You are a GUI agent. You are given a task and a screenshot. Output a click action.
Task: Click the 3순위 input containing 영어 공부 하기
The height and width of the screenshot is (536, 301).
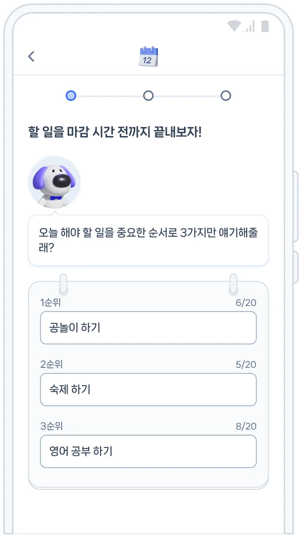148,451
